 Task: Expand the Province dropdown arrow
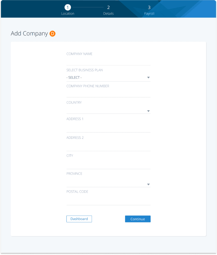(x=148, y=184)
